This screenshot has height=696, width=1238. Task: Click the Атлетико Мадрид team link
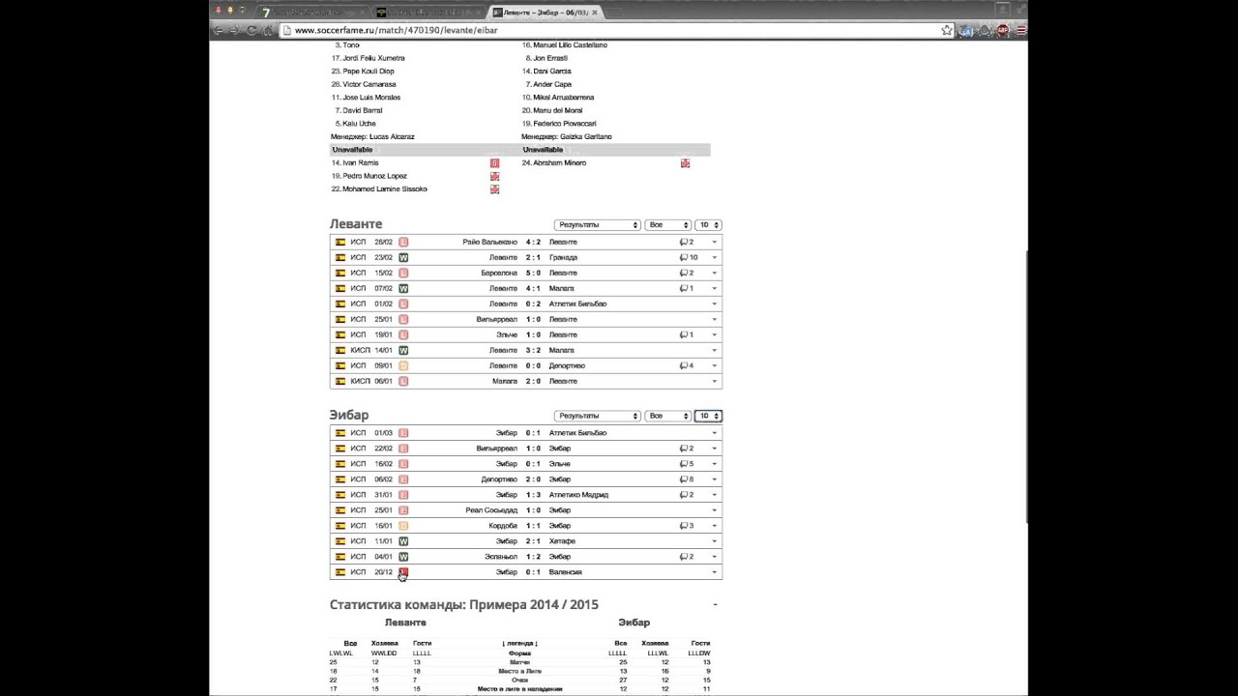[x=580, y=495]
